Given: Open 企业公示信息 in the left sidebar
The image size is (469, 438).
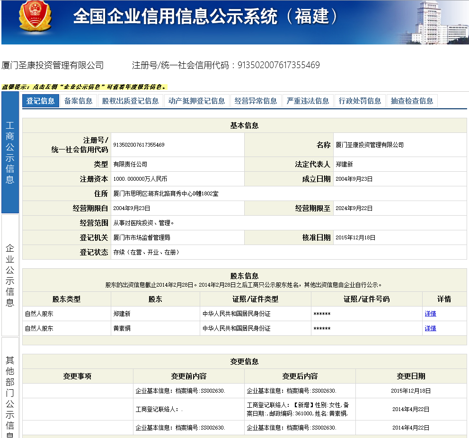Looking at the screenshot, I should (10, 275).
